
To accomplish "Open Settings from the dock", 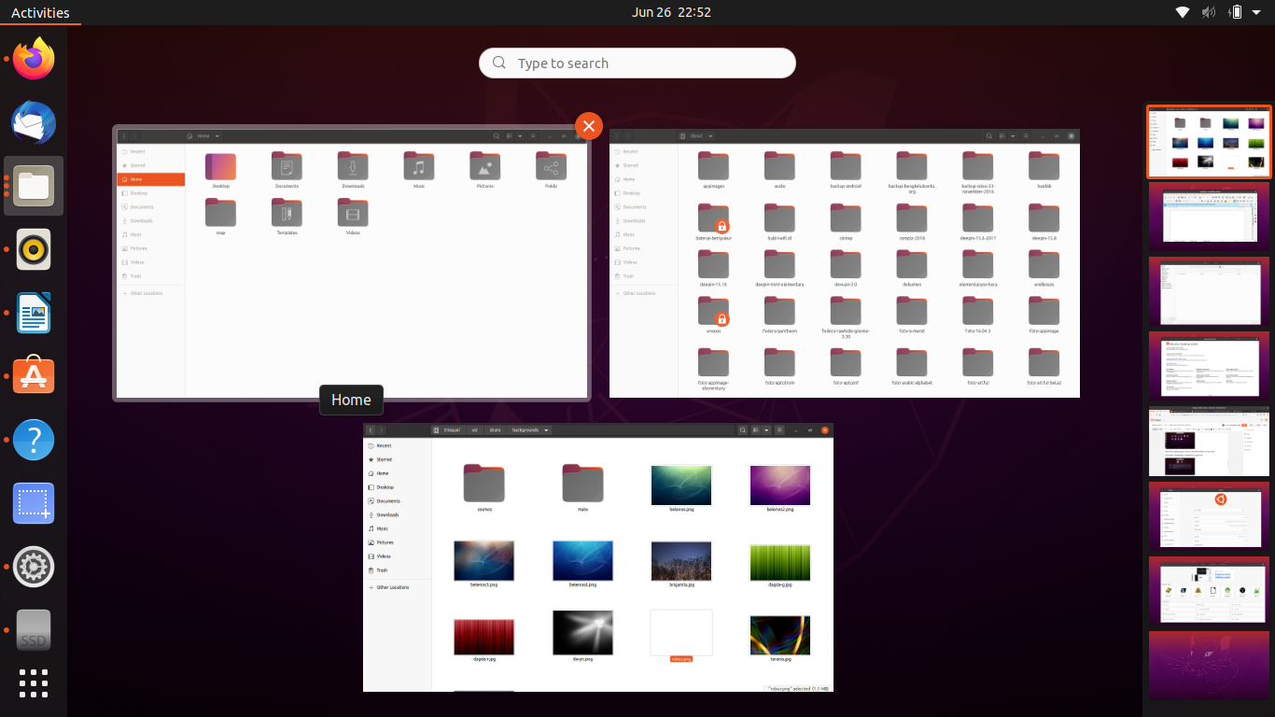I will pos(34,566).
